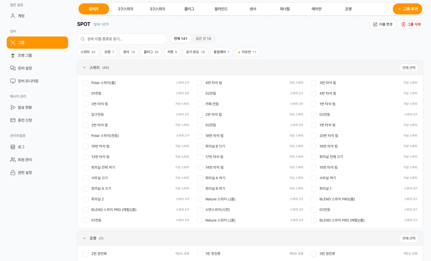Select 그룹 in the sidebar

click(37, 43)
